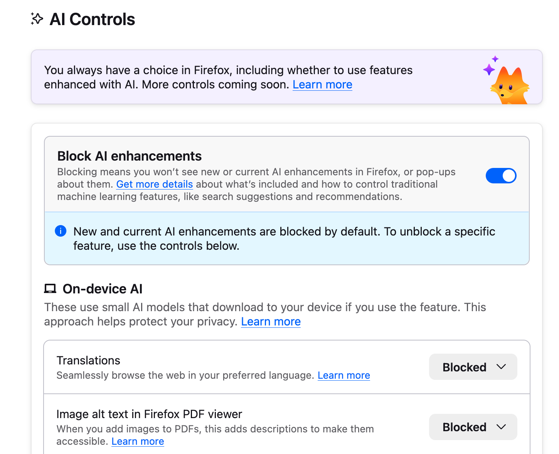Click the Translations row label
559x454 pixels.
click(x=88, y=360)
